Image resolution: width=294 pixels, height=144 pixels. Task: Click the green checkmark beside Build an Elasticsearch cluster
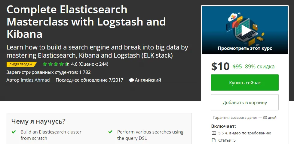(14, 132)
